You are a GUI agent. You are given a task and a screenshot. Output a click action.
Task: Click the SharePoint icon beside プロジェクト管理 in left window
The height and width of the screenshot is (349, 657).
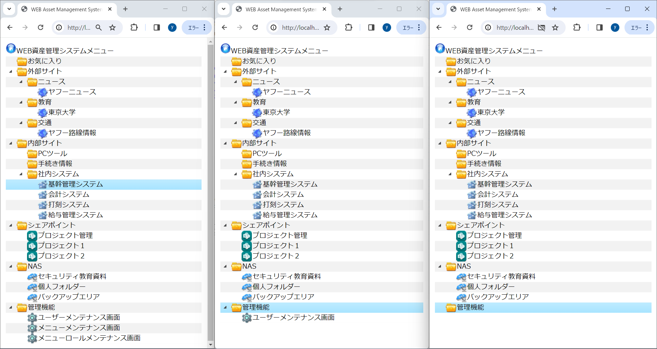coord(32,236)
